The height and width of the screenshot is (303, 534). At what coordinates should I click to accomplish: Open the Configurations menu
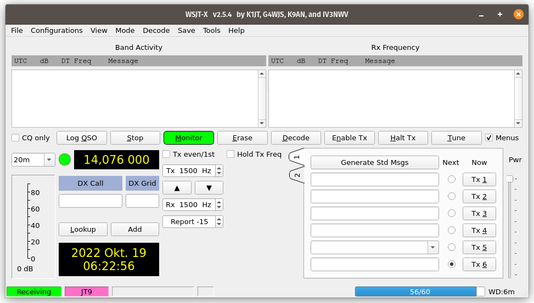click(57, 31)
